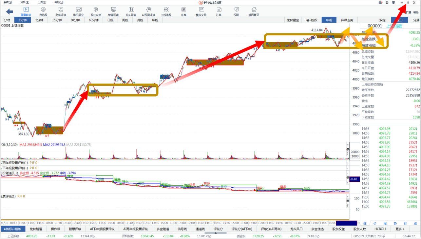The height and width of the screenshot is (239, 421).
Task: Click the blue back arrow icon
Action: point(10,12)
